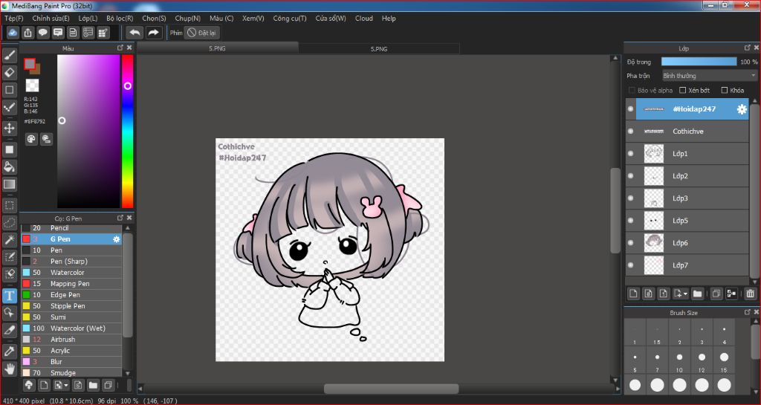The width and height of the screenshot is (761, 405).
Task: Select the Lasso select tool
Action: pyautogui.click(x=9, y=223)
